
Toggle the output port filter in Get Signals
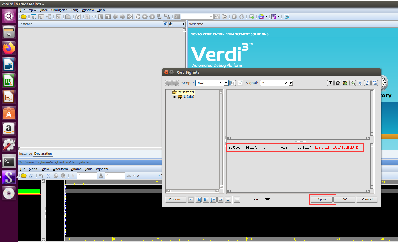click(x=206, y=200)
